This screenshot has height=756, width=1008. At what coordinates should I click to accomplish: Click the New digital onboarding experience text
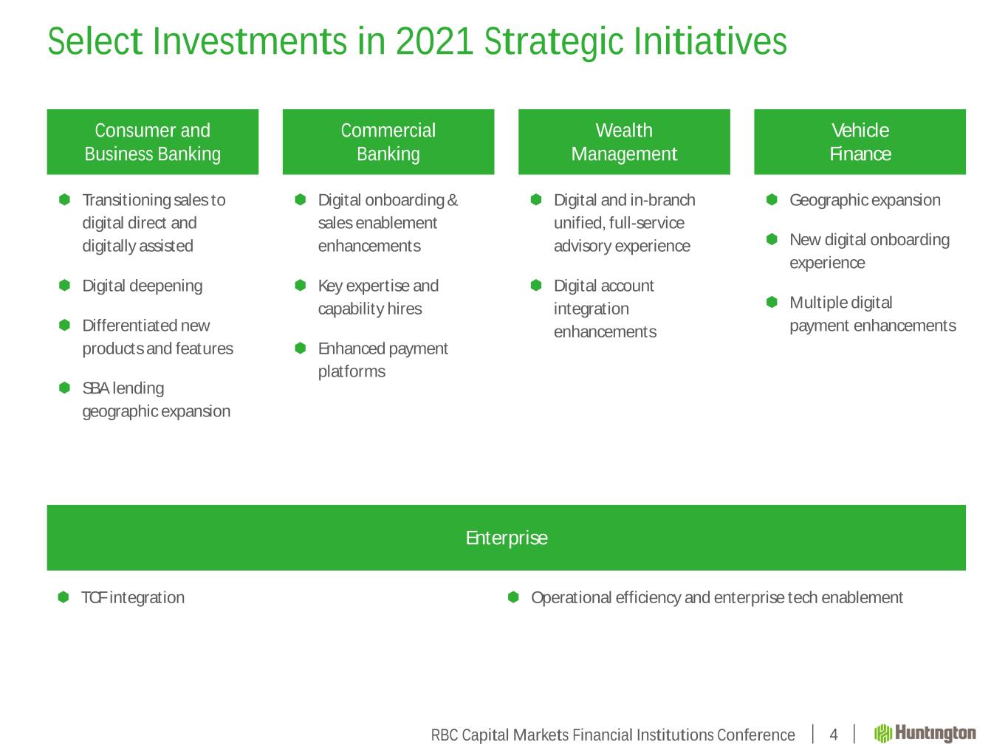(x=868, y=251)
